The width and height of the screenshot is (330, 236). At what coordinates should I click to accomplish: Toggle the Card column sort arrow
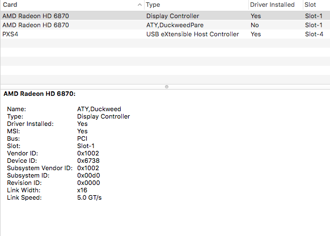139,5
